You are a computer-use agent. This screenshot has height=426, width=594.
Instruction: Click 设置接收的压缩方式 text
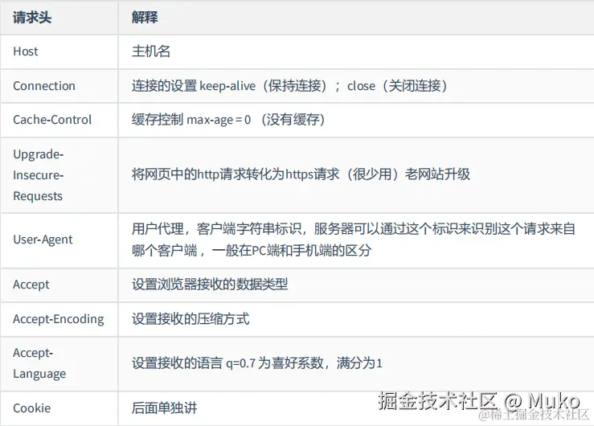190,319
